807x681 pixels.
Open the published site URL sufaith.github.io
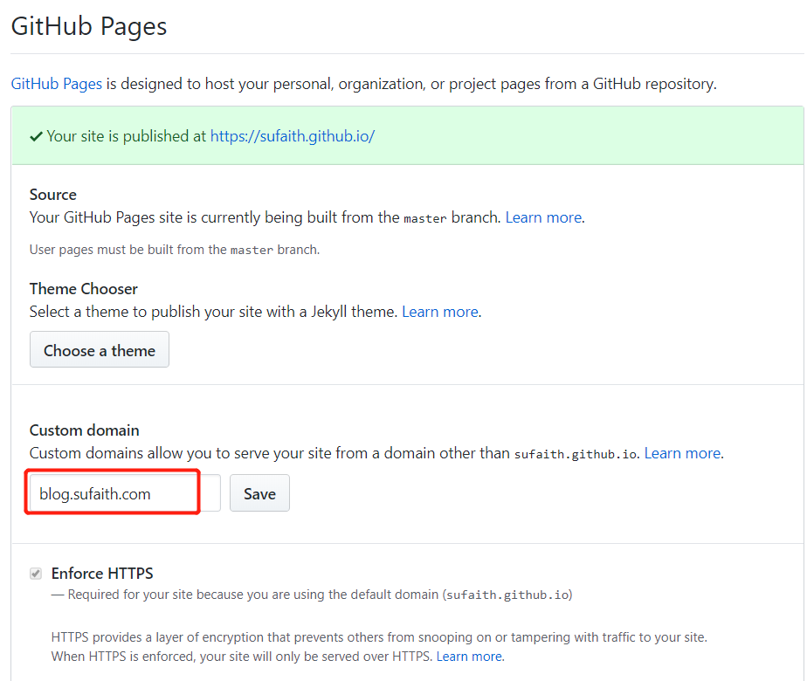(293, 136)
